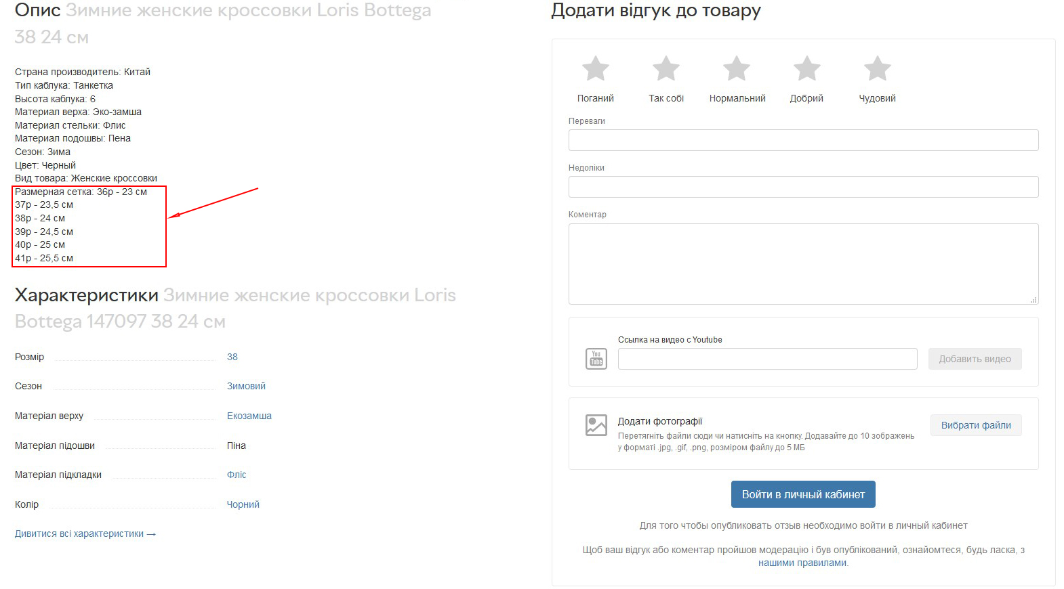Click the YouTube icon near video link
Image resolution: width=1064 pixels, height=589 pixels.
[596, 359]
